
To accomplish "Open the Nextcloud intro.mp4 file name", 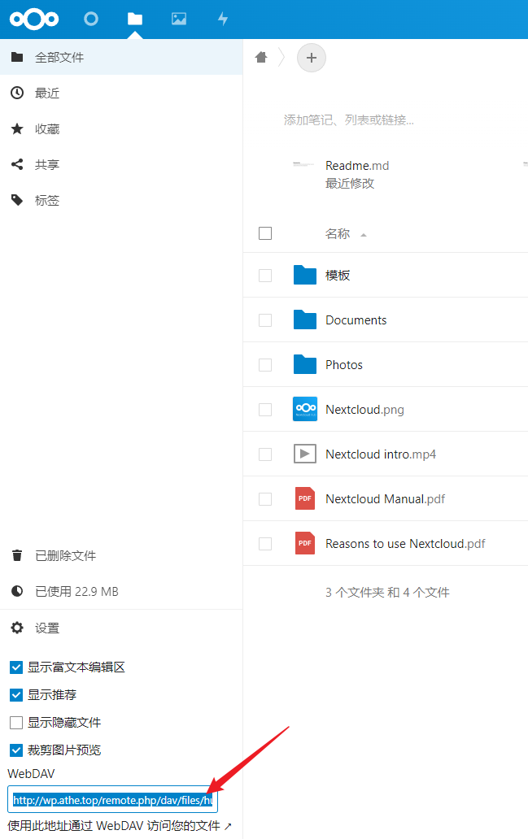I will point(381,454).
